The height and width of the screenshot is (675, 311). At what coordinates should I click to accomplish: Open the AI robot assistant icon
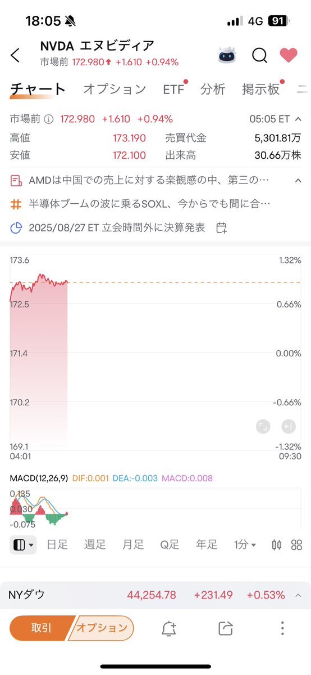226,55
